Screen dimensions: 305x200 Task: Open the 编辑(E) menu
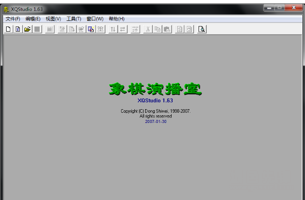click(33, 19)
